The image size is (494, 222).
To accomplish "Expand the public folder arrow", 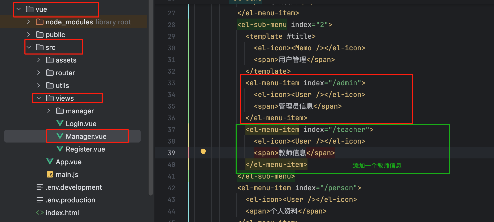I will pos(29,34).
